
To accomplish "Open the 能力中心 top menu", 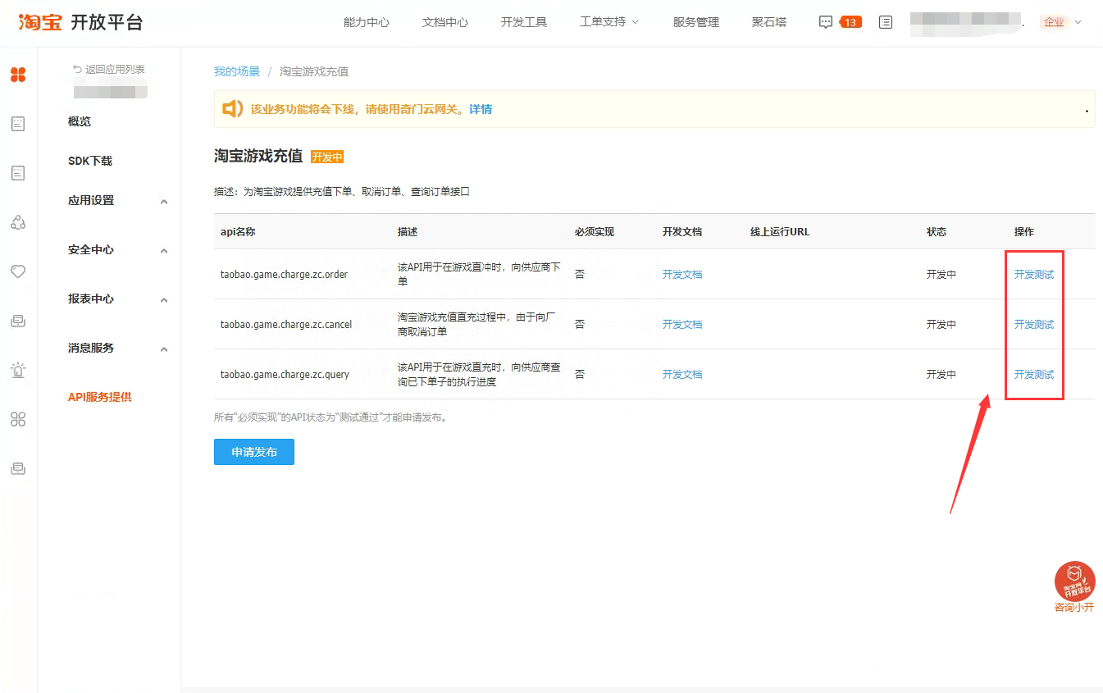I will click(367, 22).
